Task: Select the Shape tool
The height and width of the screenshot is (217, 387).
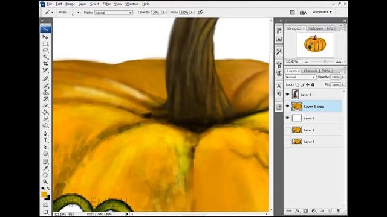Action: (x=45, y=154)
